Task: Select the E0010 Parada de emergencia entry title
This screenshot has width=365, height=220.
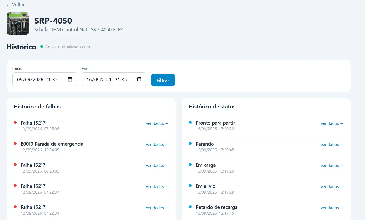Action: [52, 144]
